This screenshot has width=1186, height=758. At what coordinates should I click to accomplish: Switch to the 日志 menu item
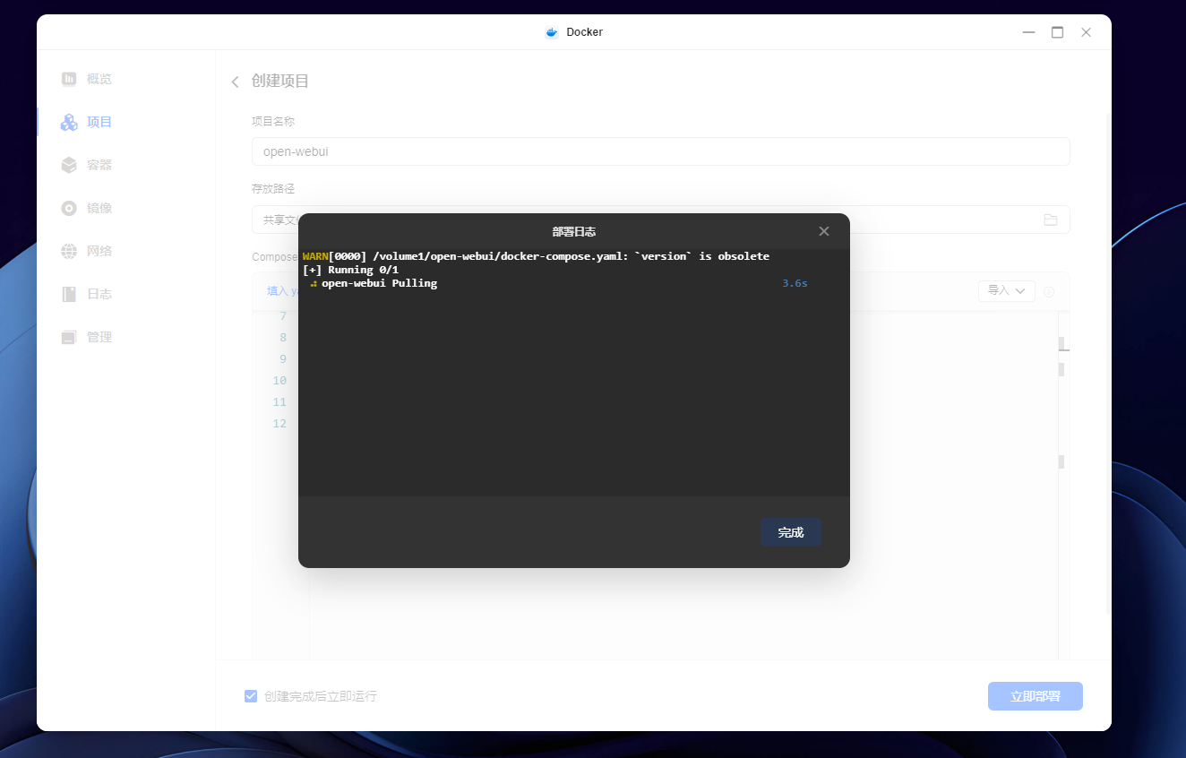coord(99,294)
